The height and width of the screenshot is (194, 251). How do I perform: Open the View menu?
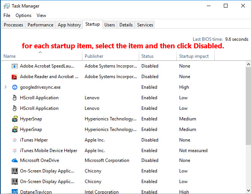click(41, 15)
